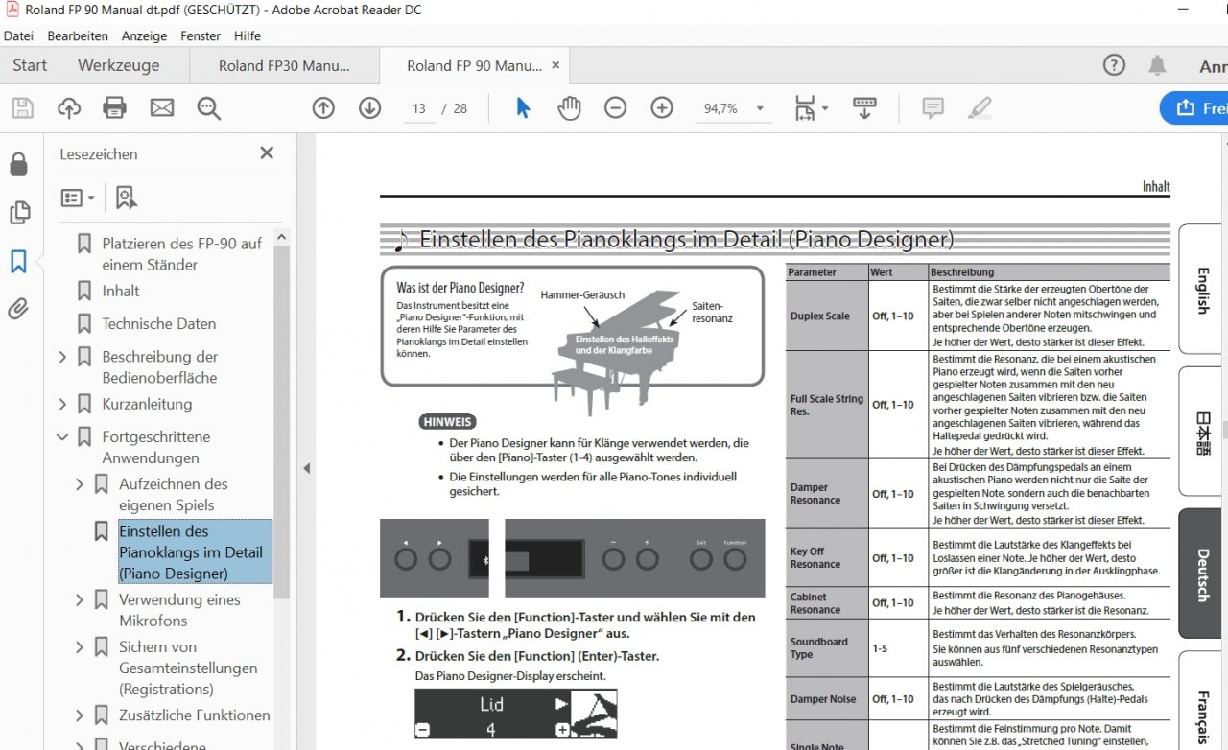Close the Roland FP 90 Manual tab

[x=555, y=66]
